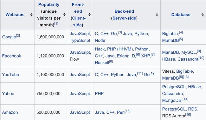Open TypeScript link in Google row

click(x=80, y=40)
